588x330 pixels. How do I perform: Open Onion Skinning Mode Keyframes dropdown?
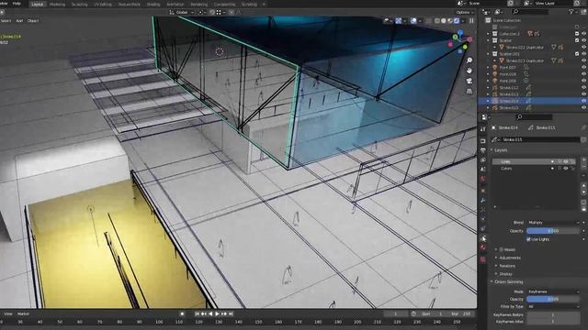553,291
